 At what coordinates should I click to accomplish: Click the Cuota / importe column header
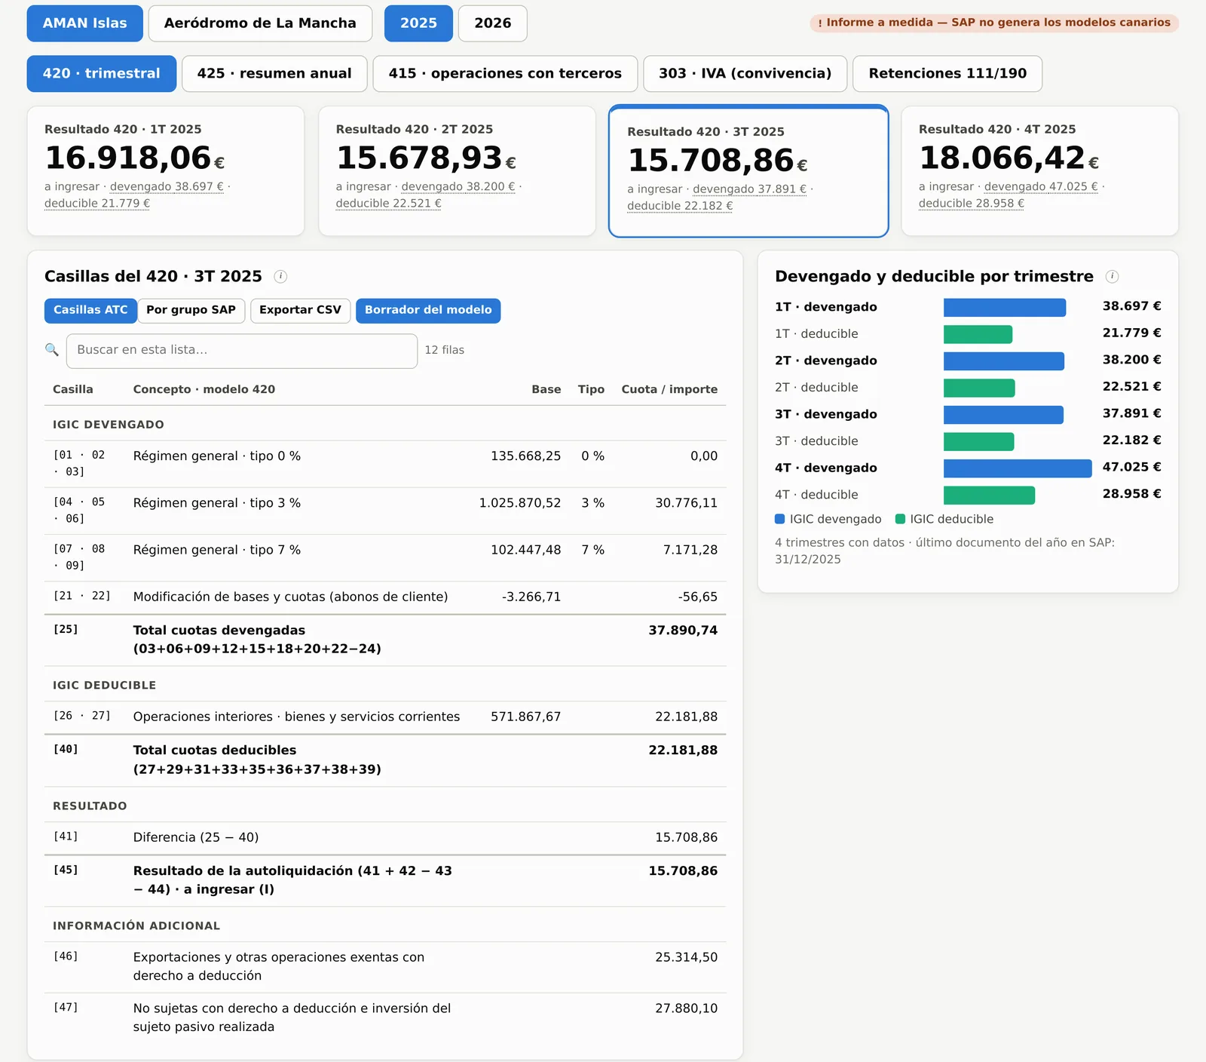pyautogui.click(x=669, y=389)
